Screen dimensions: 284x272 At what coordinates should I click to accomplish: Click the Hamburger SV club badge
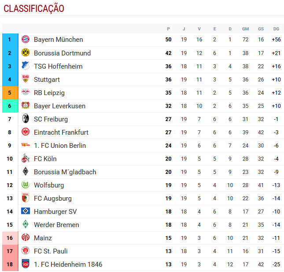click(26, 211)
